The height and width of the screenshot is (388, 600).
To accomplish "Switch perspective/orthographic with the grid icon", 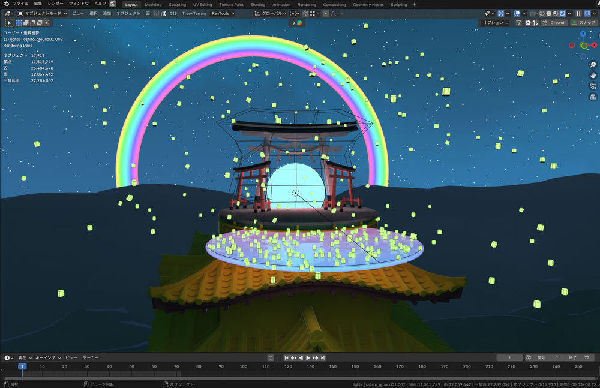I will point(593,97).
